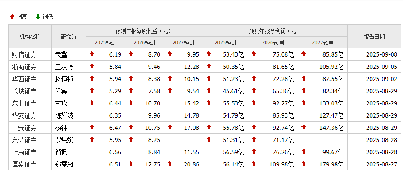Click report date 2025-09-08
This screenshot has width=403, height=180.
(382, 54)
